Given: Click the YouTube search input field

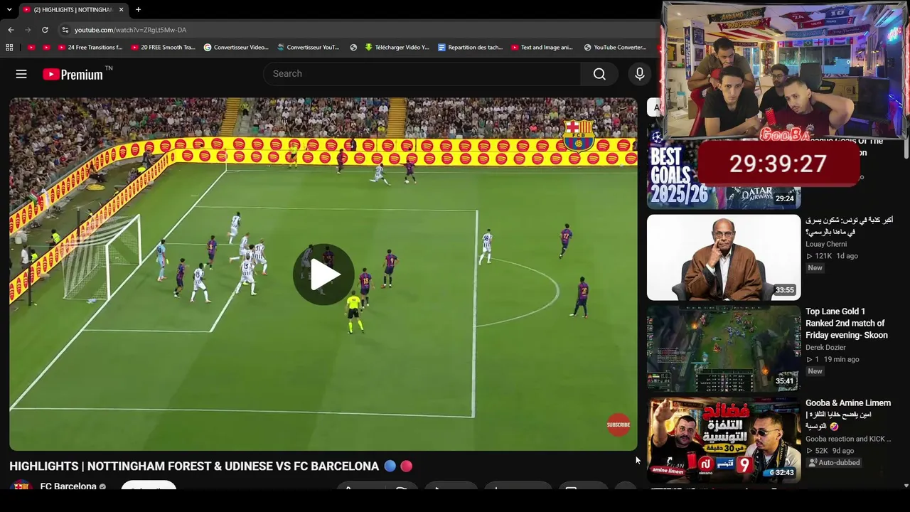Looking at the screenshot, I should (422, 74).
